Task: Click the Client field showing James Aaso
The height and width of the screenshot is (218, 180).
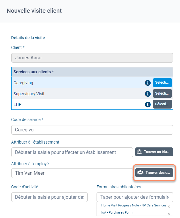Action: click(92, 58)
